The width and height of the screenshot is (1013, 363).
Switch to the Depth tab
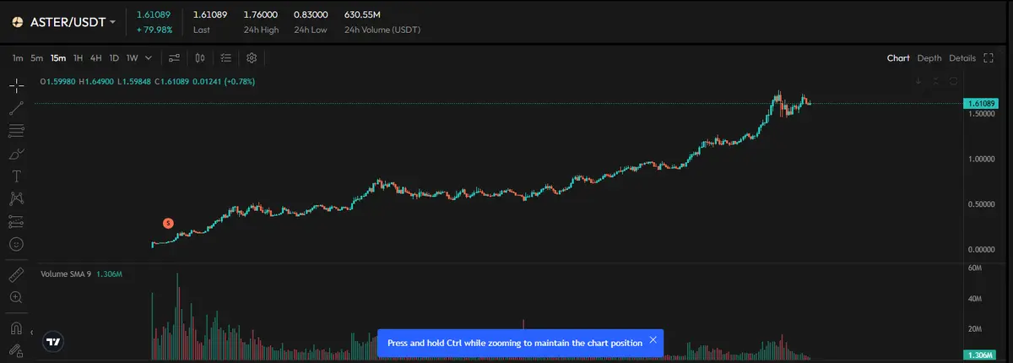click(x=929, y=58)
